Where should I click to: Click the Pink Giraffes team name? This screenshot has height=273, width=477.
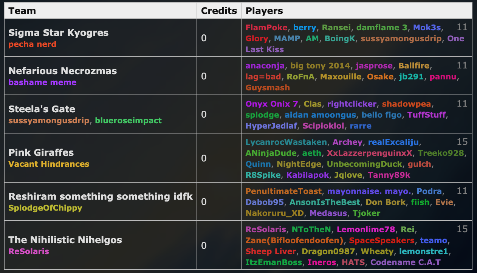[x=41, y=153]
